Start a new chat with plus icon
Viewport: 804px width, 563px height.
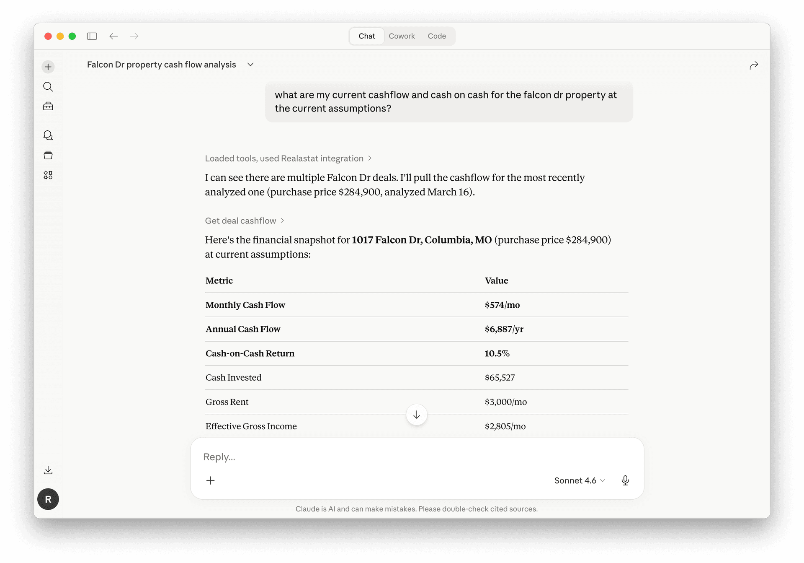48,67
